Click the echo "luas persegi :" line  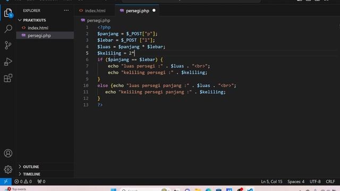click(159, 66)
